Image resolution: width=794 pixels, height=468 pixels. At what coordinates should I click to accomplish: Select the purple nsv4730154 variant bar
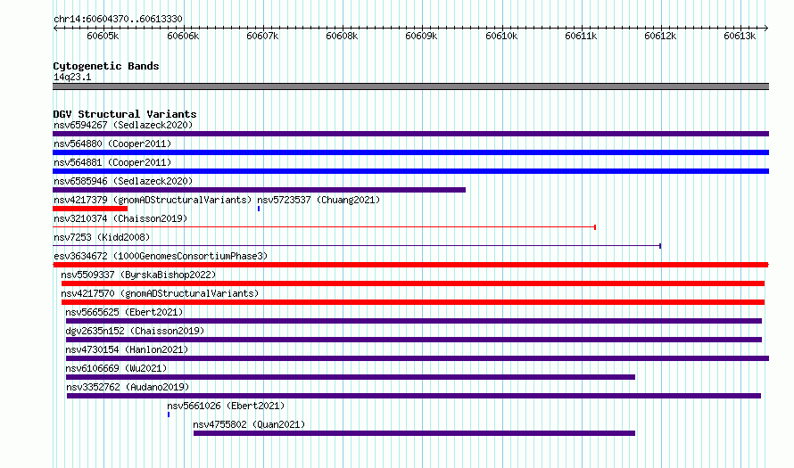[x=418, y=358]
